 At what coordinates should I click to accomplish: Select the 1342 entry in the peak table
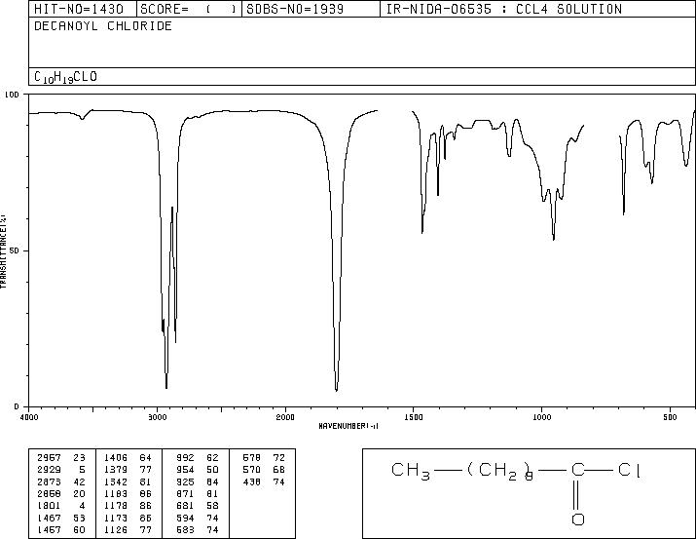pos(128,481)
